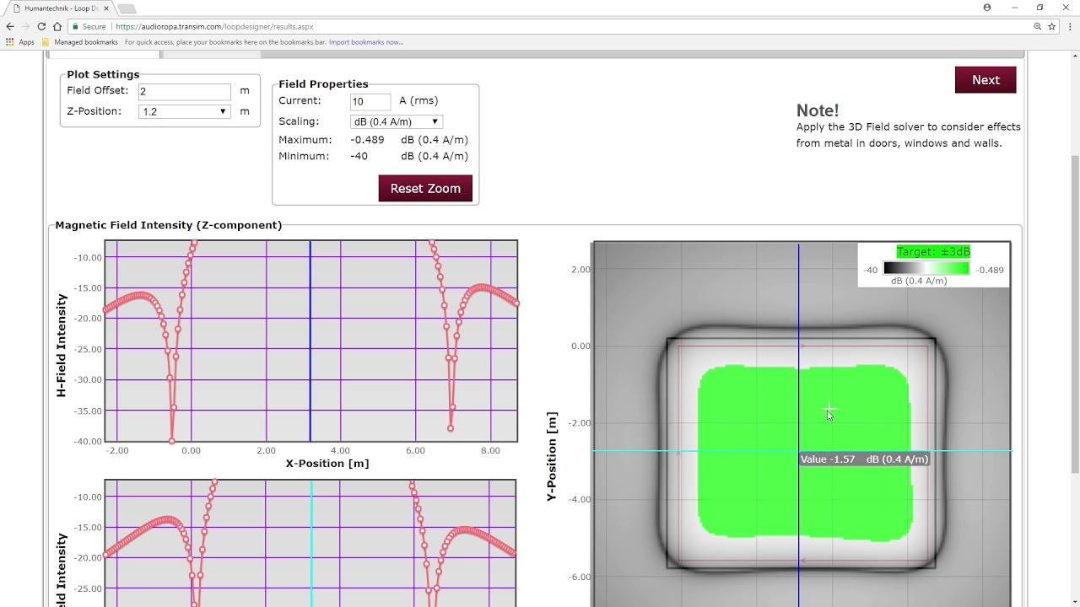Click the Note! heading
The height and width of the screenshot is (607, 1080).
[x=818, y=110]
